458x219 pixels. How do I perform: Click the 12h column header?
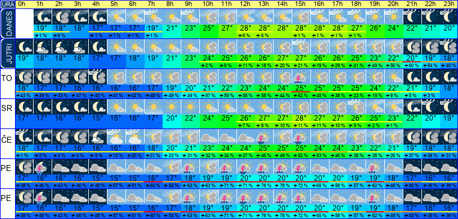click(245, 4)
